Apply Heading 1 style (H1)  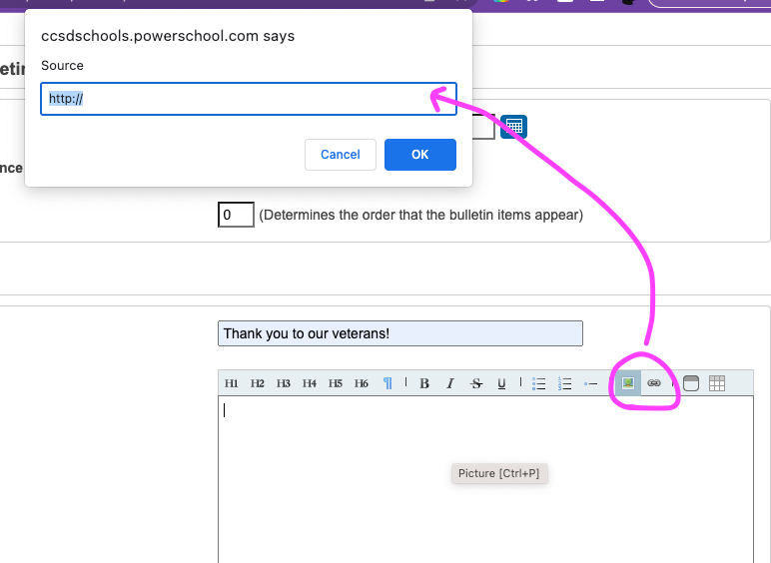click(x=232, y=383)
